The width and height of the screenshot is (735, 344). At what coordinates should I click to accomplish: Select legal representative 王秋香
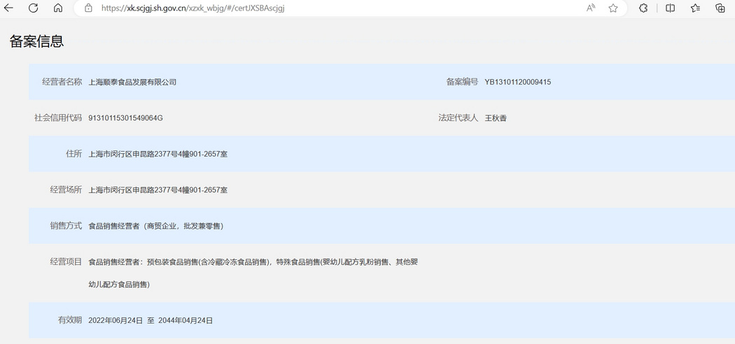(496, 118)
